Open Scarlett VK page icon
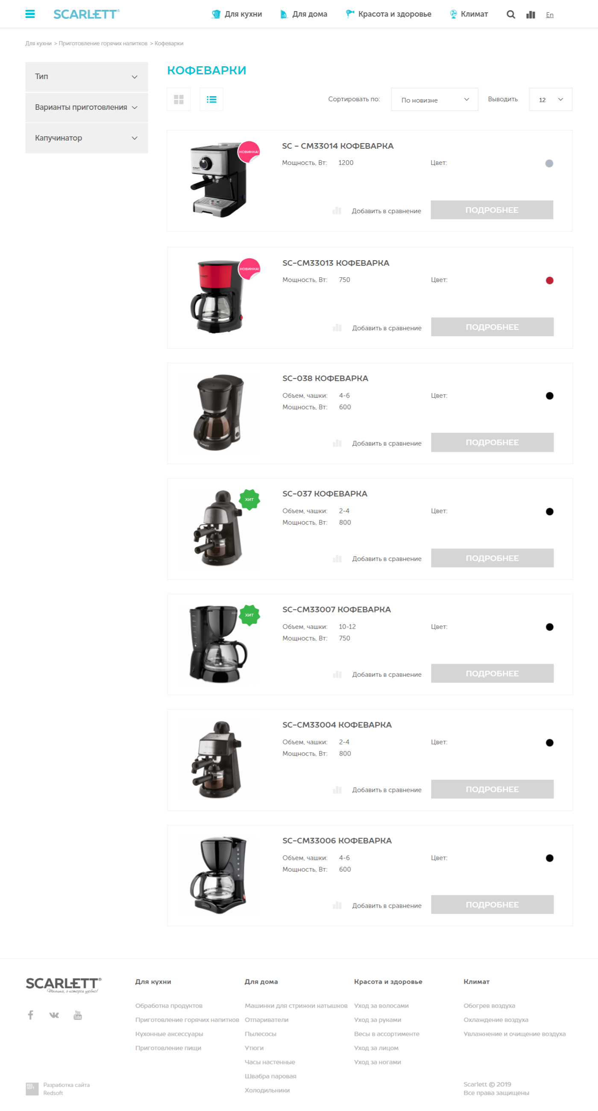The width and height of the screenshot is (598, 1111). 54,1015
